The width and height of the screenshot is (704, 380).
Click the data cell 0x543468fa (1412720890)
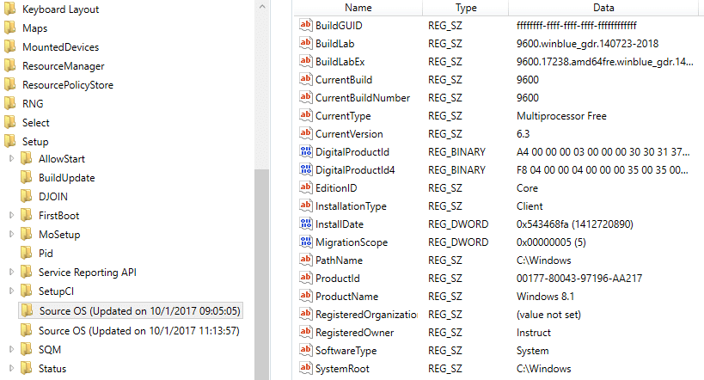575,224
